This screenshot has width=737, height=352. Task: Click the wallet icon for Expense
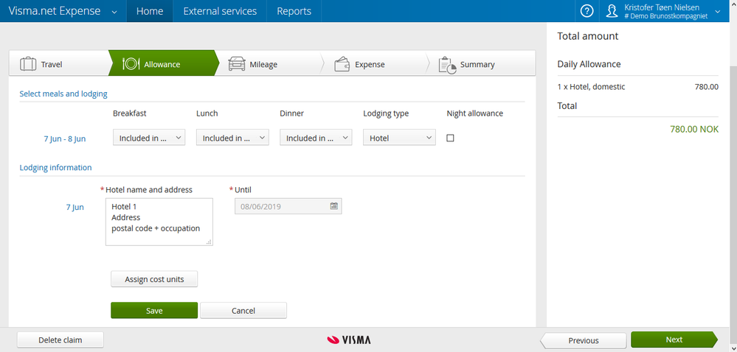pyautogui.click(x=342, y=64)
